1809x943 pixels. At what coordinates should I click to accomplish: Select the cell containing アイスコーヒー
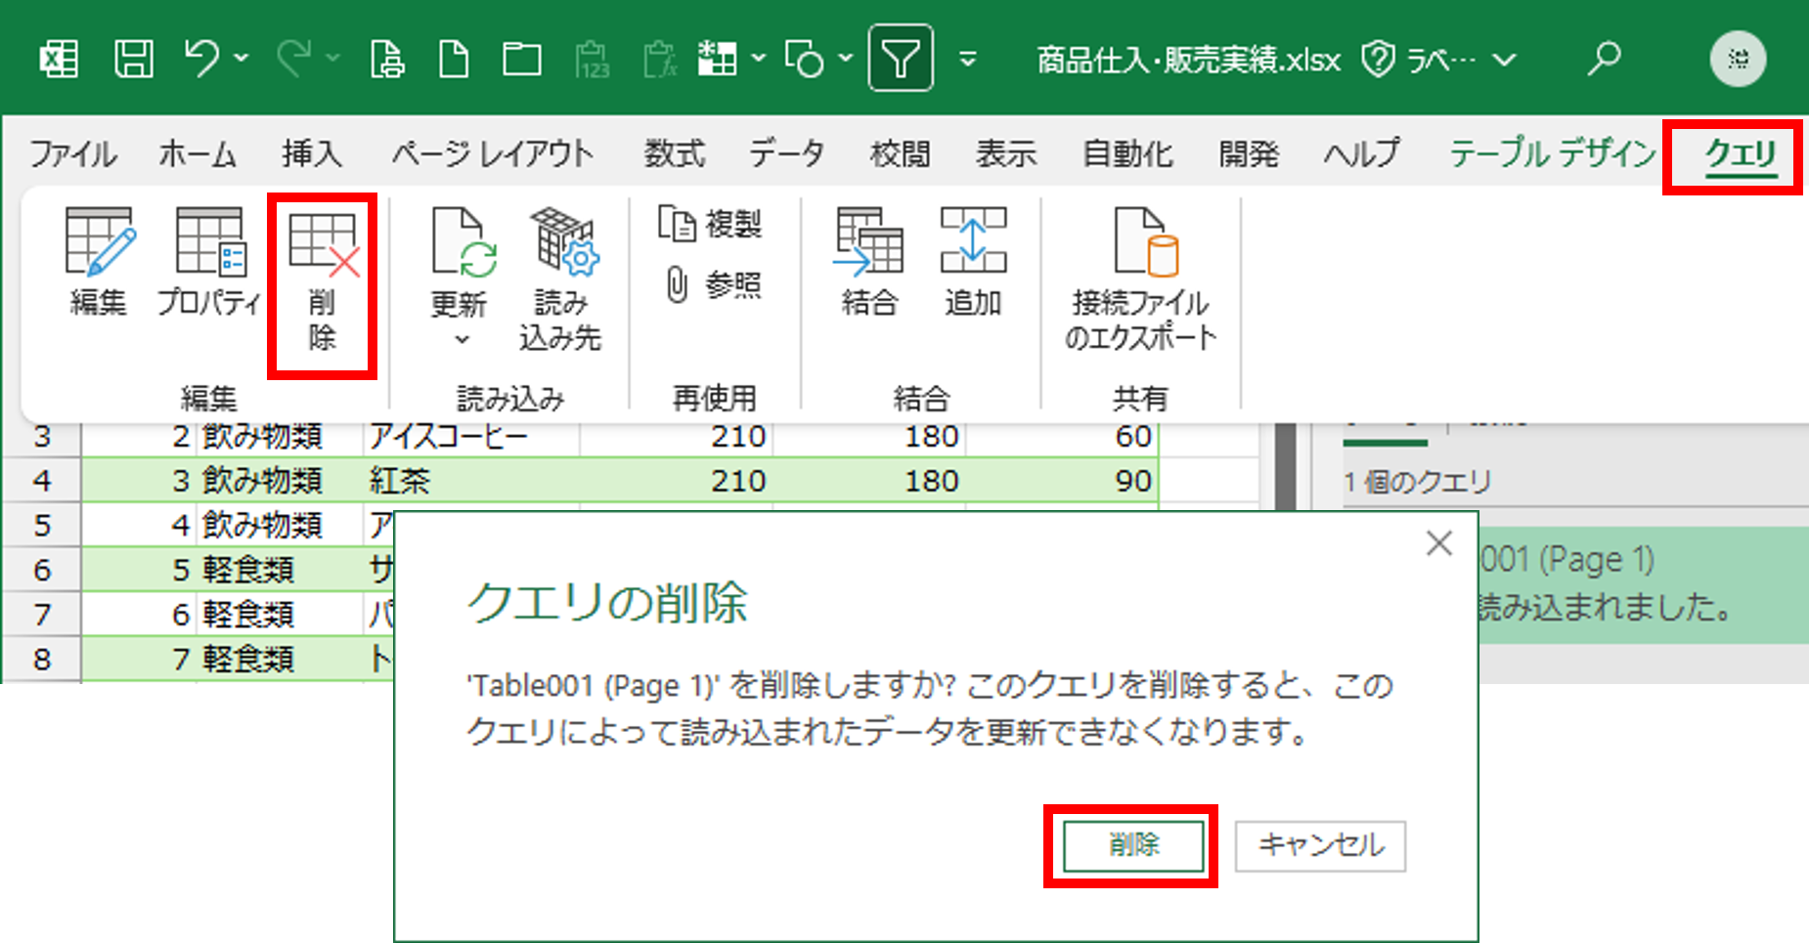coord(469,437)
